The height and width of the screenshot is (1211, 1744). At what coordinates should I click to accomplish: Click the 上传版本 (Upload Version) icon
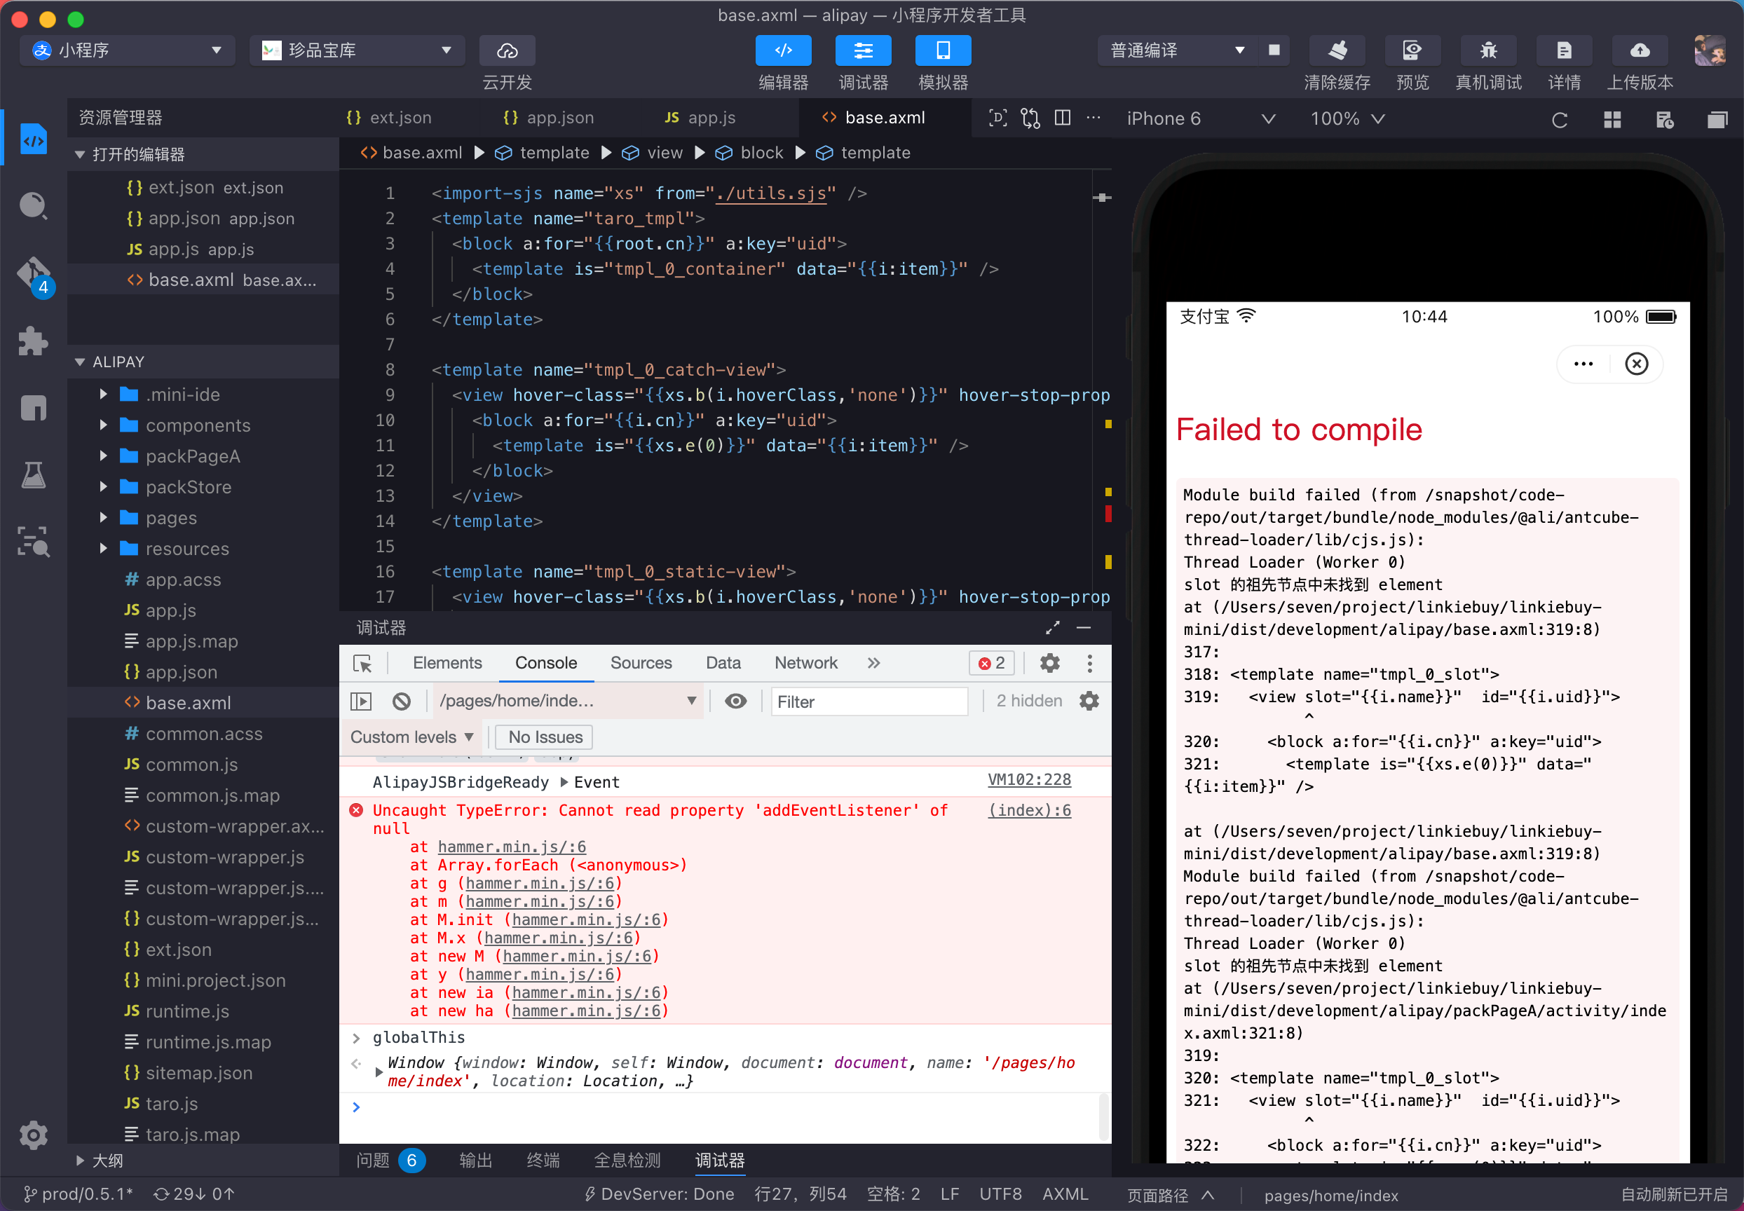pyautogui.click(x=1638, y=50)
